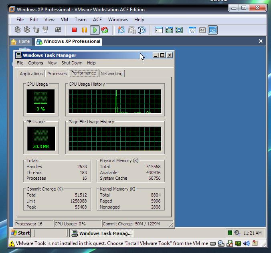Viewport: 271px width, 253px height.
Task: Click the red Power Off stop icon
Action: (x=74, y=30)
